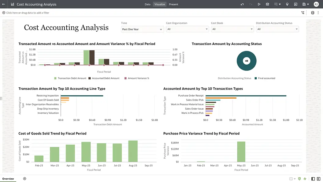Viewport: 323px width, 182px height.
Task: Click the Redo icon in the toolbar
Action: click(250, 4)
